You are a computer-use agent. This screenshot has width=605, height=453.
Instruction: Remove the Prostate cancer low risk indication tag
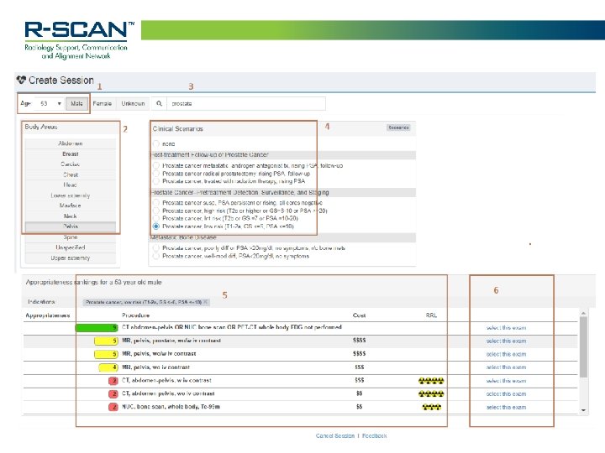coord(205,302)
